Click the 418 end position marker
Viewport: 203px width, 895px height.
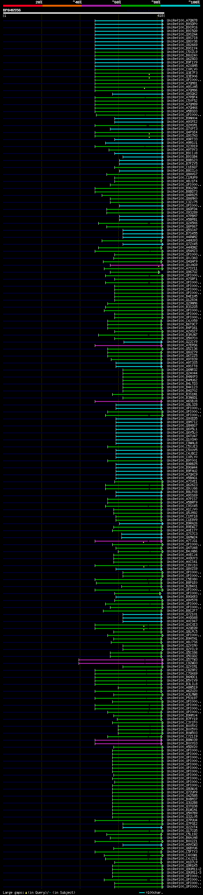(x=160, y=16)
